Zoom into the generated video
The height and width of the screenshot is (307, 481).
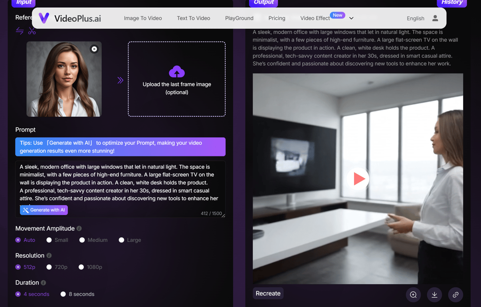click(x=413, y=295)
